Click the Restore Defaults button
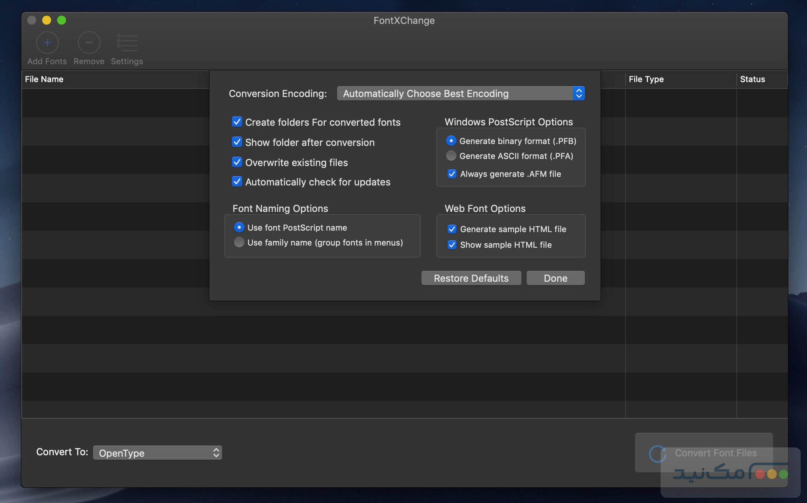The image size is (807, 503). (x=471, y=278)
